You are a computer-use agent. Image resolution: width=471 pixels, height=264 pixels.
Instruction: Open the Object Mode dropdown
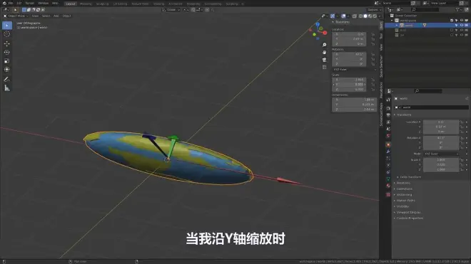pos(16,16)
